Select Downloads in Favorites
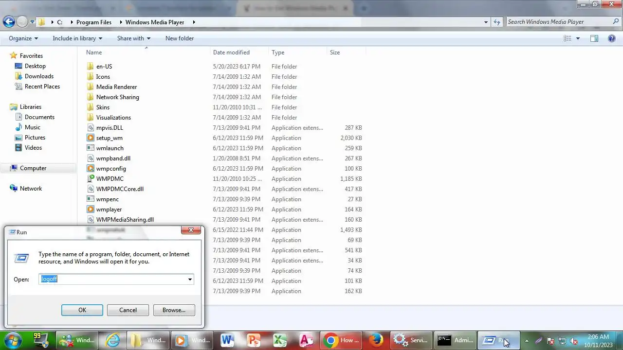 39,76
